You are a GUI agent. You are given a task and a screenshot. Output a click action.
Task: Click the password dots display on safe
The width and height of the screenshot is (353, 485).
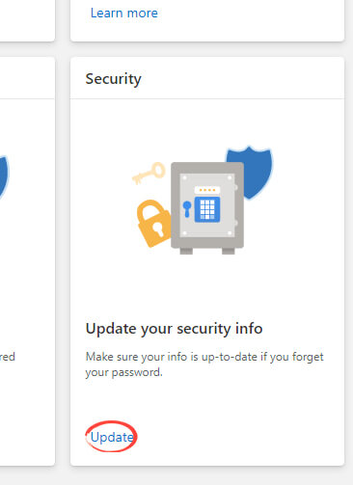click(x=207, y=190)
